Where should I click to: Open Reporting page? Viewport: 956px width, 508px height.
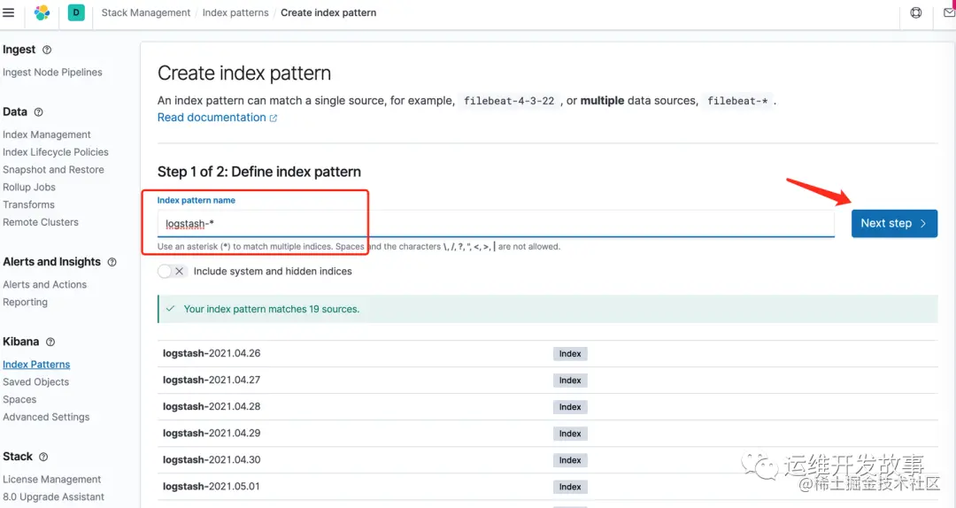25,302
